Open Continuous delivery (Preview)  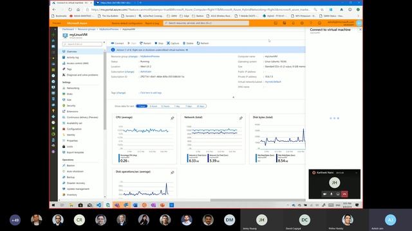83,117
